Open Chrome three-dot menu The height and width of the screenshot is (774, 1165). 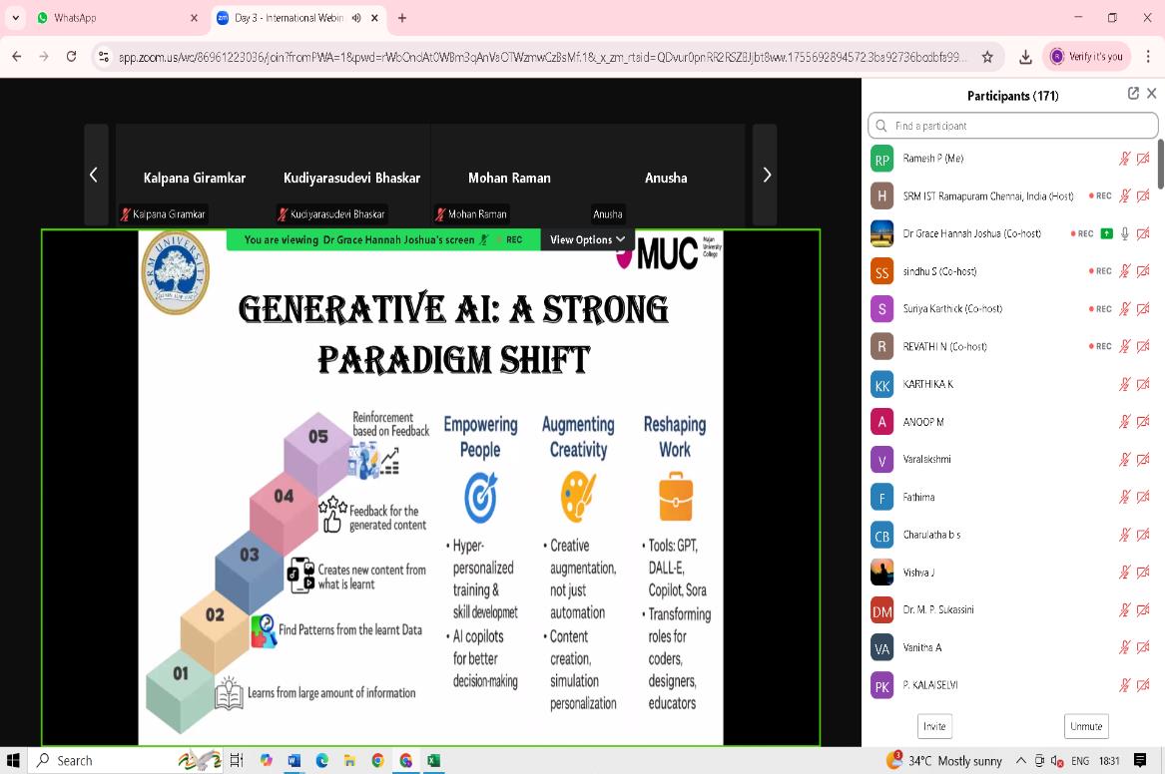[1148, 57]
